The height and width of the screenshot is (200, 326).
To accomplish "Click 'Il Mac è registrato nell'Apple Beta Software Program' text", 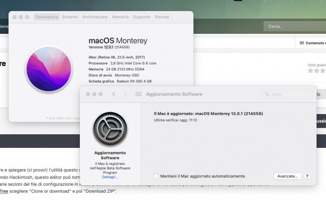I will [x=110, y=168].
